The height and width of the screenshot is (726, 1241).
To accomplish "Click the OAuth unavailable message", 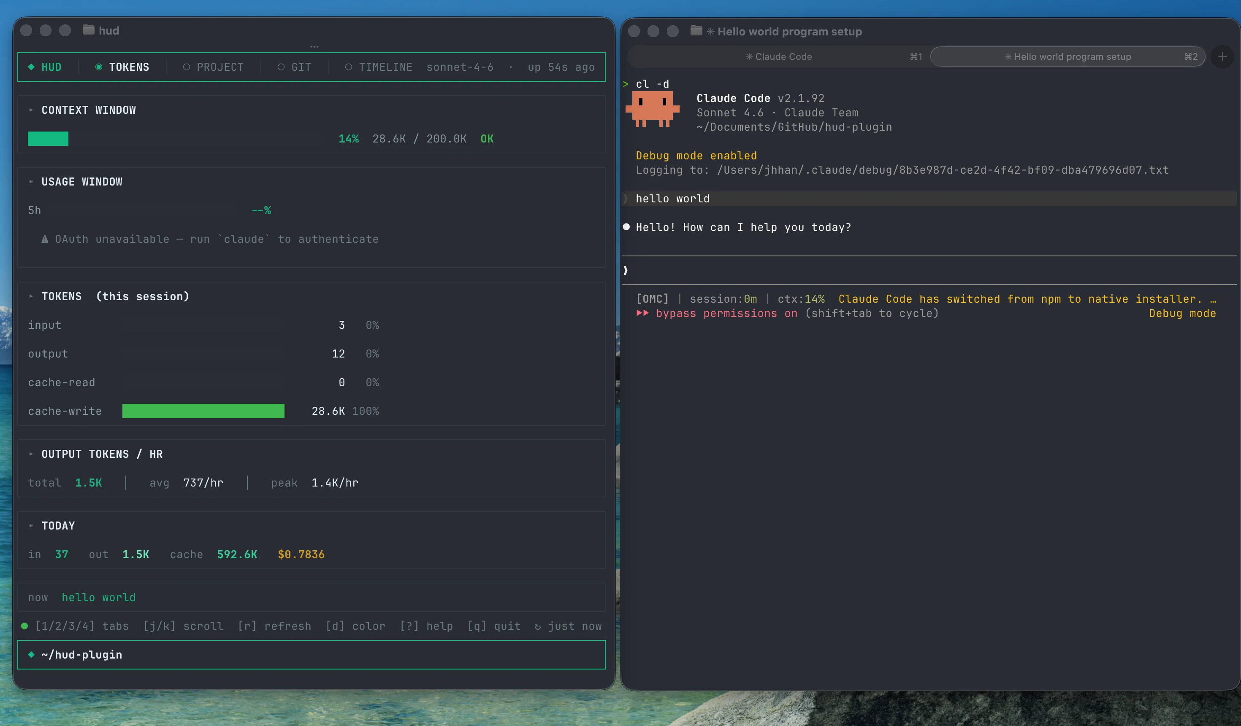I will click(x=217, y=239).
